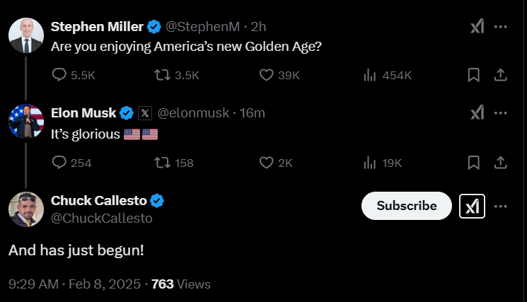Open more options for Chuck Callesto's post

point(501,206)
